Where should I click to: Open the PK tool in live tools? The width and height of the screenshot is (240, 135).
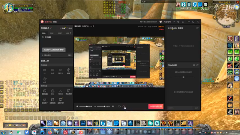pyautogui.click(x=44, y=71)
